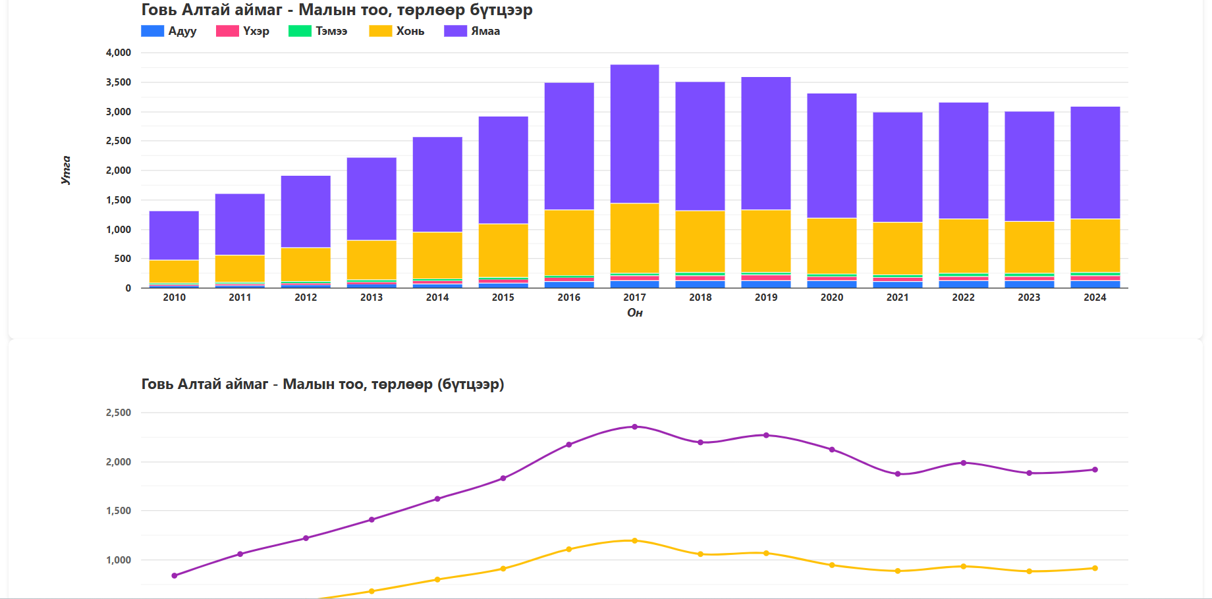Select the Тэмээ legend label
Screen dimensions: 1212x599
[x=331, y=31]
